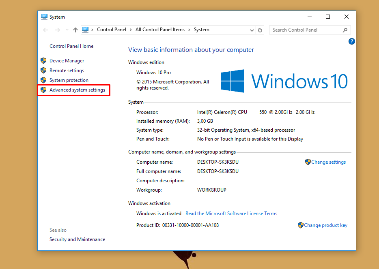The height and width of the screenshot is (269, 379).
Task: Click shield icon beside Advanced system settings
Action: pyautogui.click(x=43, y=90)
